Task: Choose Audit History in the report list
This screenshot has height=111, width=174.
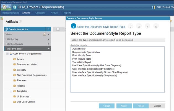Action: point(79,49)
